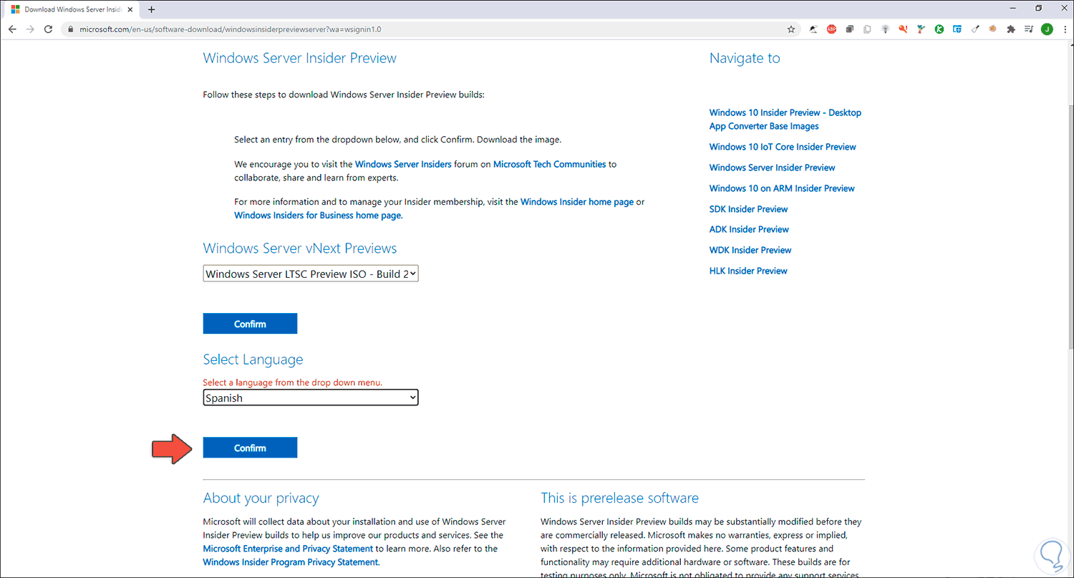Click the red "Select a language" hint text
Image resolution: width=1074 pixels, height=578 pixels.
[x=293, y=382]
